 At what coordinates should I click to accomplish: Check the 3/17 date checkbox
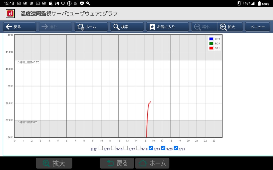coord(126,148)
